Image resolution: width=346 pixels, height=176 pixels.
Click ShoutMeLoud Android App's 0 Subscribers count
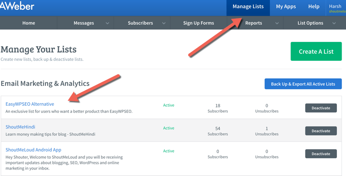coord(218,154)
